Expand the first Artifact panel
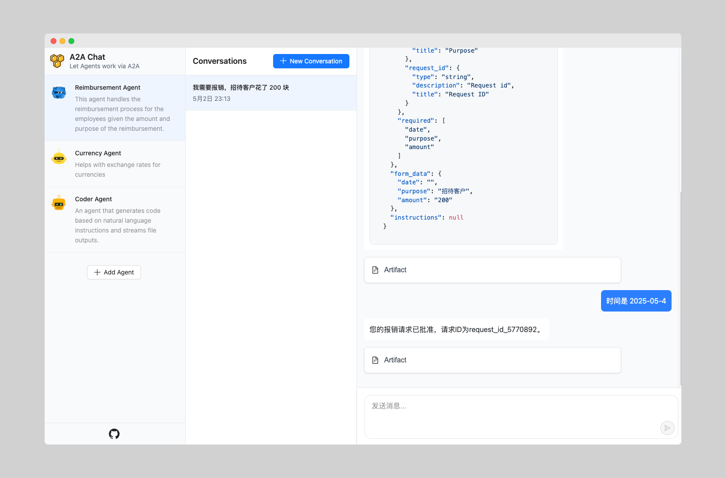This screenshot has height=478, width=726. point(492,270)
